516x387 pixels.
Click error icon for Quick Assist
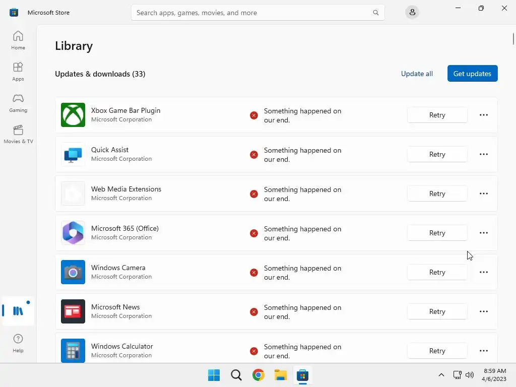(254, 155)
